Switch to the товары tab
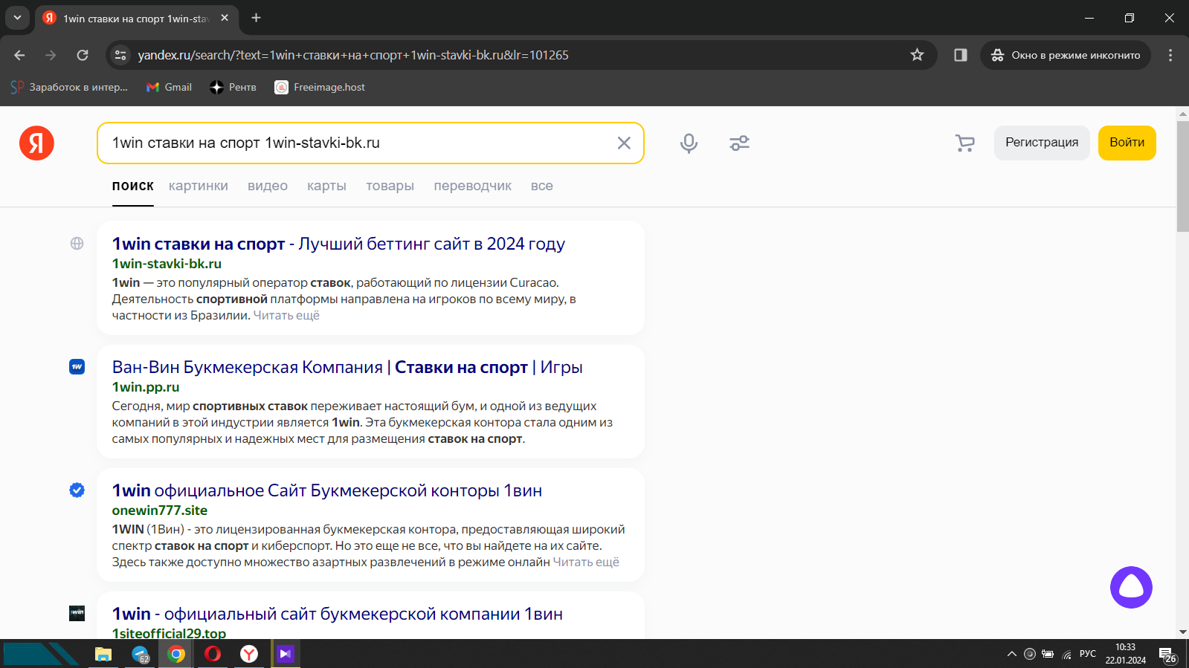The height and width of the screenshot is (668, 1189). [x=390, y=186]
